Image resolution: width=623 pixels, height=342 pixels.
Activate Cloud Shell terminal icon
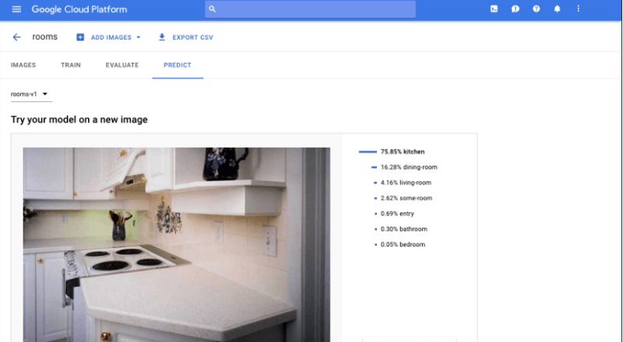[x=494, y=9]
